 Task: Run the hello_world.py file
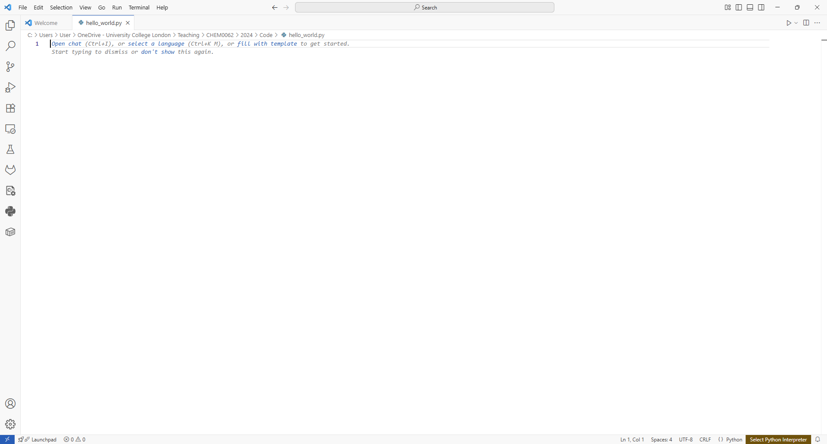(789, 23)
